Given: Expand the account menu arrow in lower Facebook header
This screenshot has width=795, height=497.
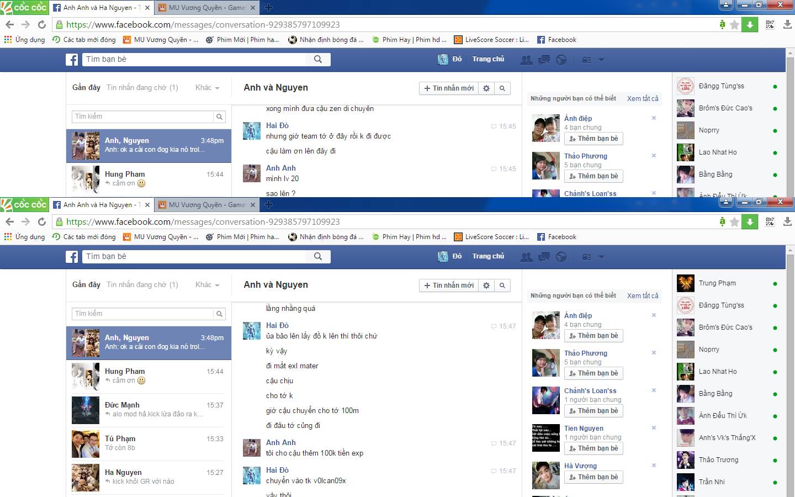Looking at the screenshot, I should tap(601, 257).
